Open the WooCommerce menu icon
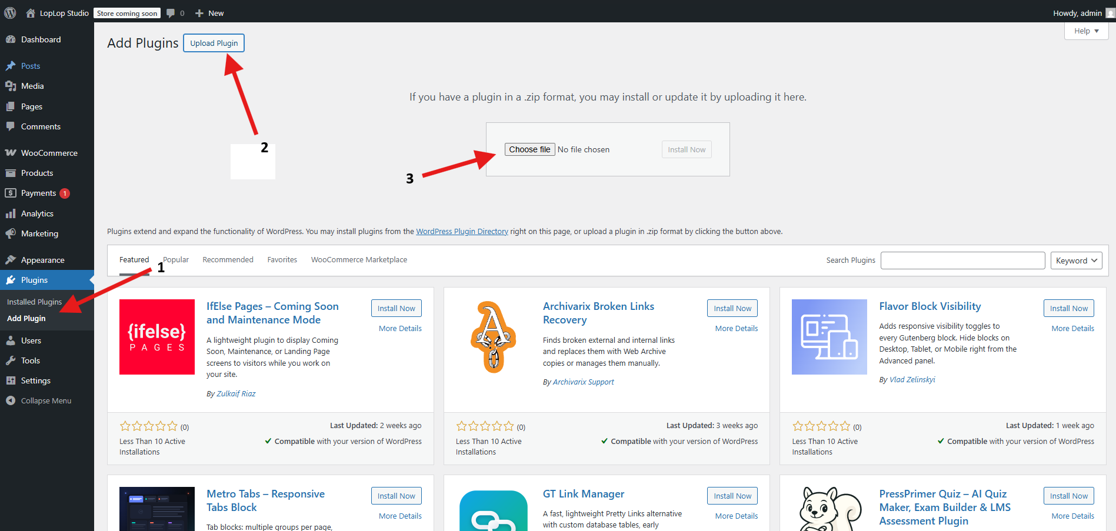Image resolution: width=1116 pixels, height=531 pixels. (11, 152)
